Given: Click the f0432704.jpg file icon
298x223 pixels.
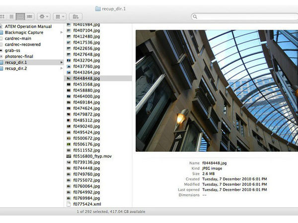Looking at the screenshot, I should coord(69,60).
